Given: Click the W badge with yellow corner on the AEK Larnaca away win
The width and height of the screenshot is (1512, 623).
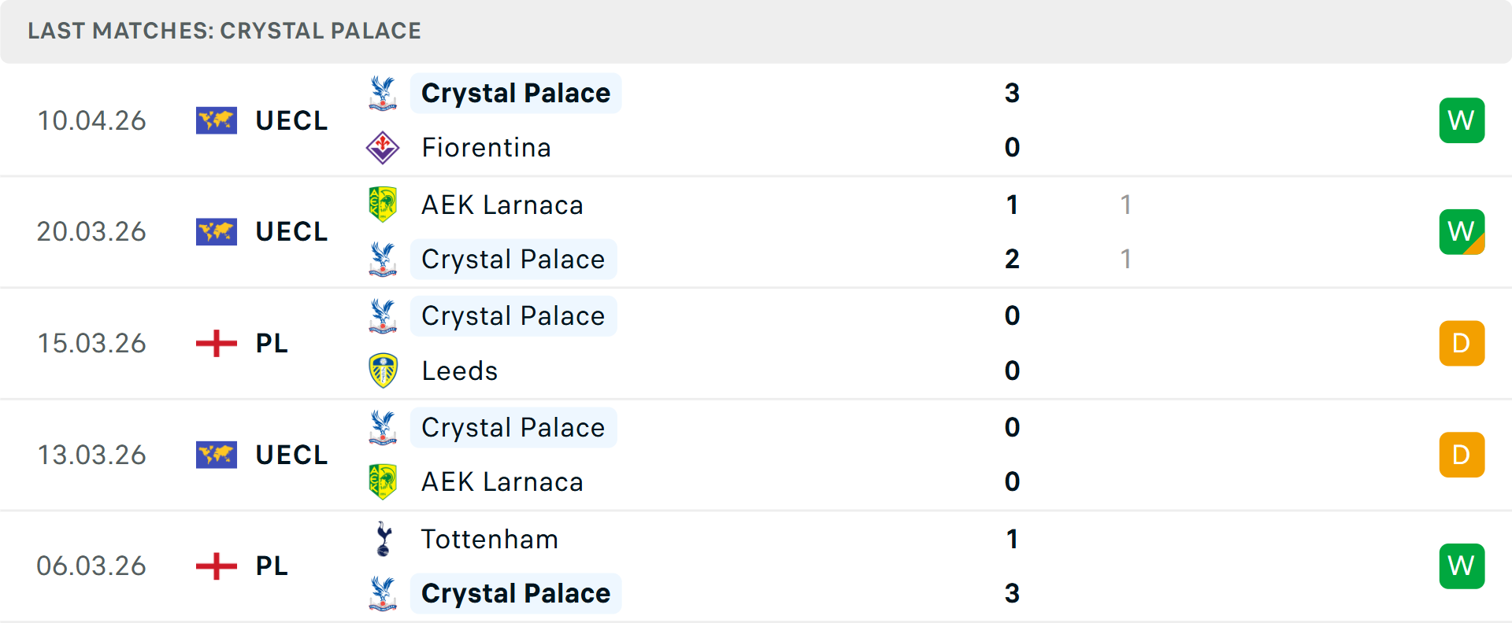Looking at the screenshot, I should tap(1462, 232).
